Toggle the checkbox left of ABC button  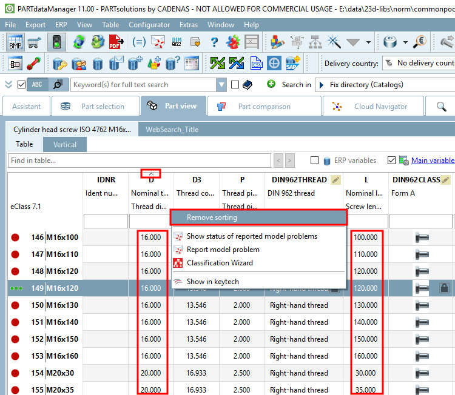[21, 85]
